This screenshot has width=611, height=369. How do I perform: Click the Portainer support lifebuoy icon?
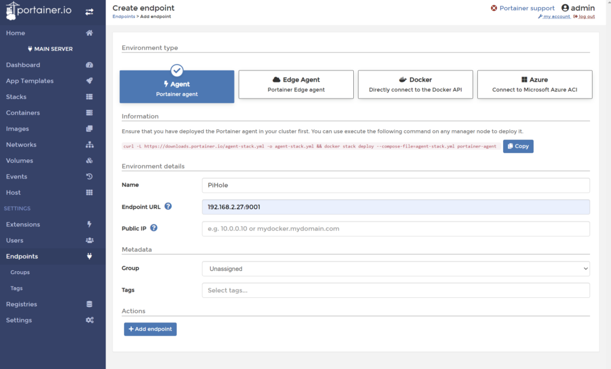pyautogui.click(x=493, y=8)
